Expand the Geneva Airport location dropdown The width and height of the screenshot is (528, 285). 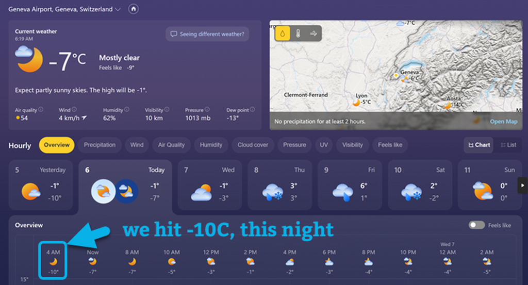coord(118,9)
